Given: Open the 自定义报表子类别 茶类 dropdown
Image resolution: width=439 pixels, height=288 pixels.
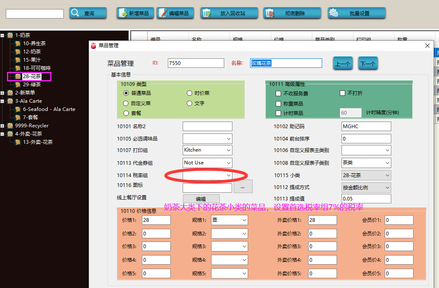Looking at the screenshot, I should click(366, 163).
